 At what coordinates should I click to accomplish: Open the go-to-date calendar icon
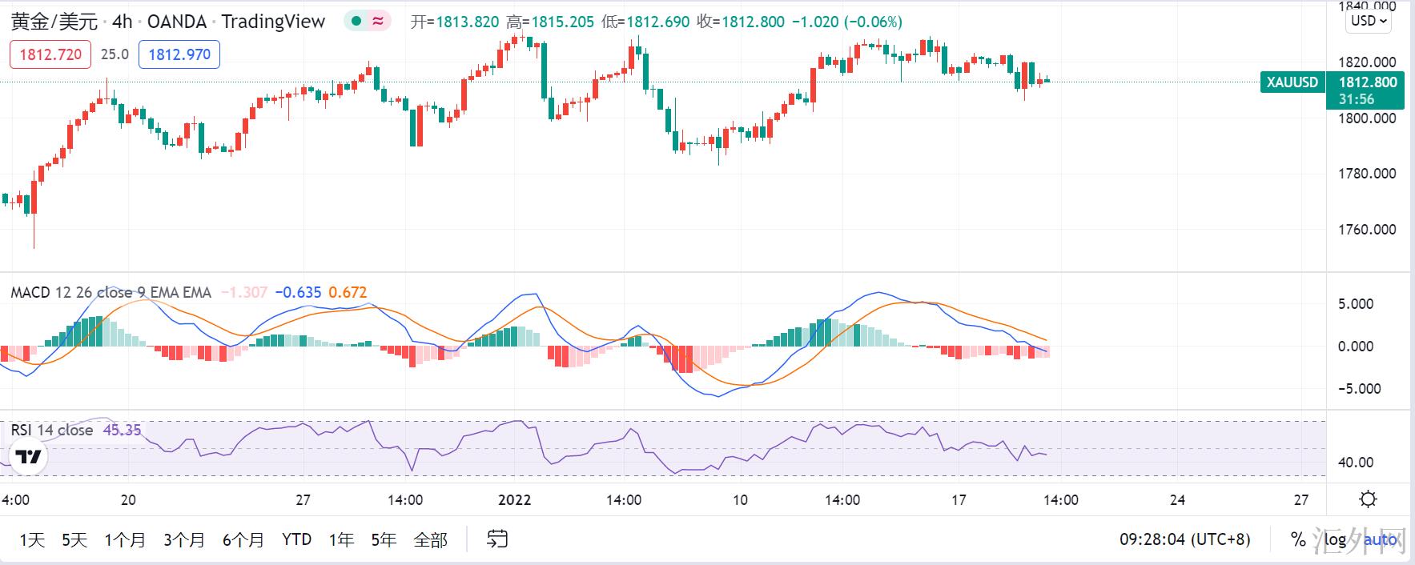click(497, 539)
